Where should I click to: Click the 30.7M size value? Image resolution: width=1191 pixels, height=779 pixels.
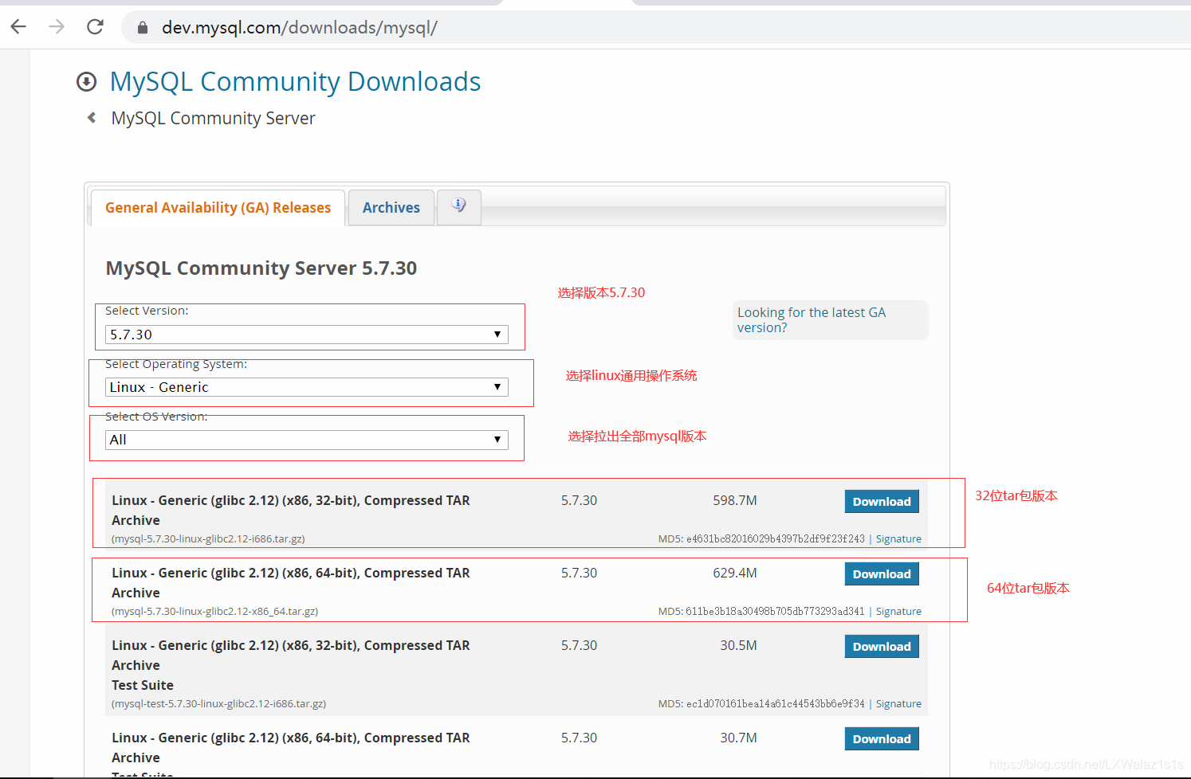(738, 738)
